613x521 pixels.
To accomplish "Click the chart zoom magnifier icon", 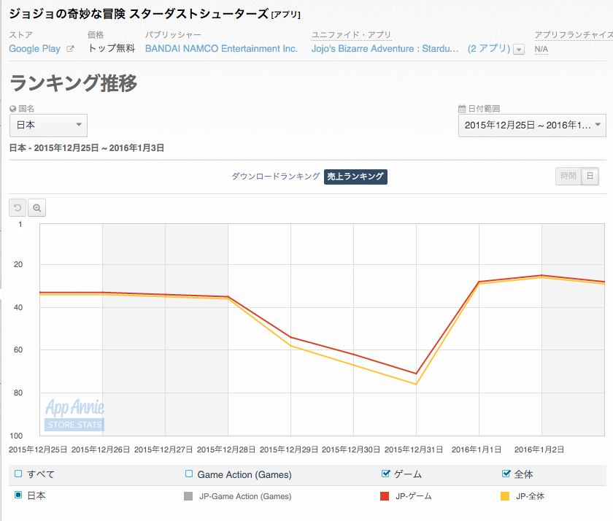I will click(x=36, y=207).
